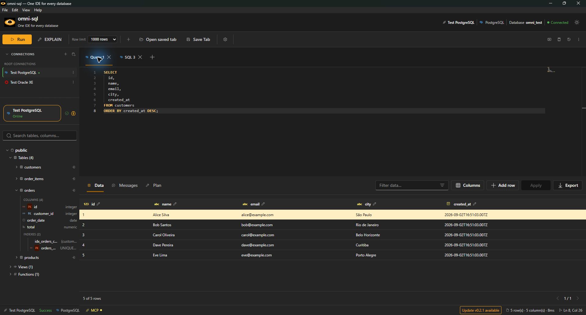Open the Columns chooser button
This screenshot has width=586, height=315.
click(x=468, y=185)
